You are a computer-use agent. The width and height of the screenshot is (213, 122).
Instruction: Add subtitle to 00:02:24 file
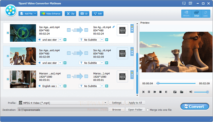107,40
